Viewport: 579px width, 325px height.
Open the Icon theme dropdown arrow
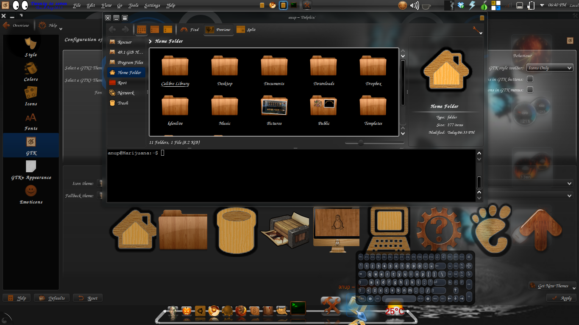point(569,184)
